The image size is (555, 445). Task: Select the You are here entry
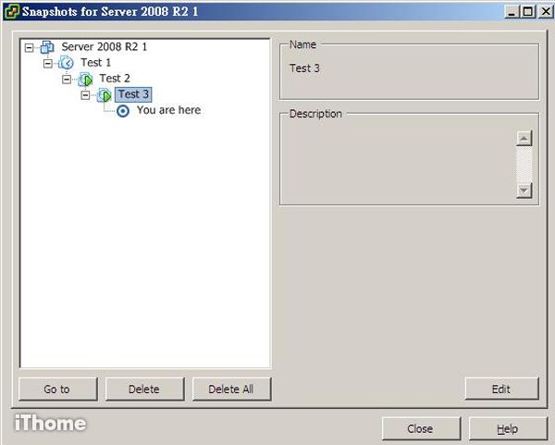click(169, 110)
